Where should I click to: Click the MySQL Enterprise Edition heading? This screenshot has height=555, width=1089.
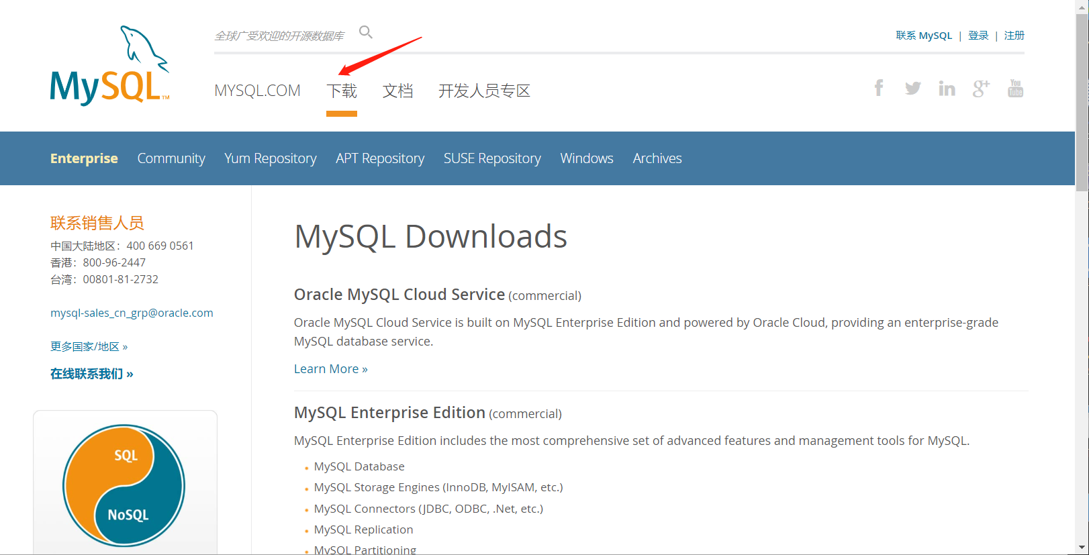click(389, 413)
